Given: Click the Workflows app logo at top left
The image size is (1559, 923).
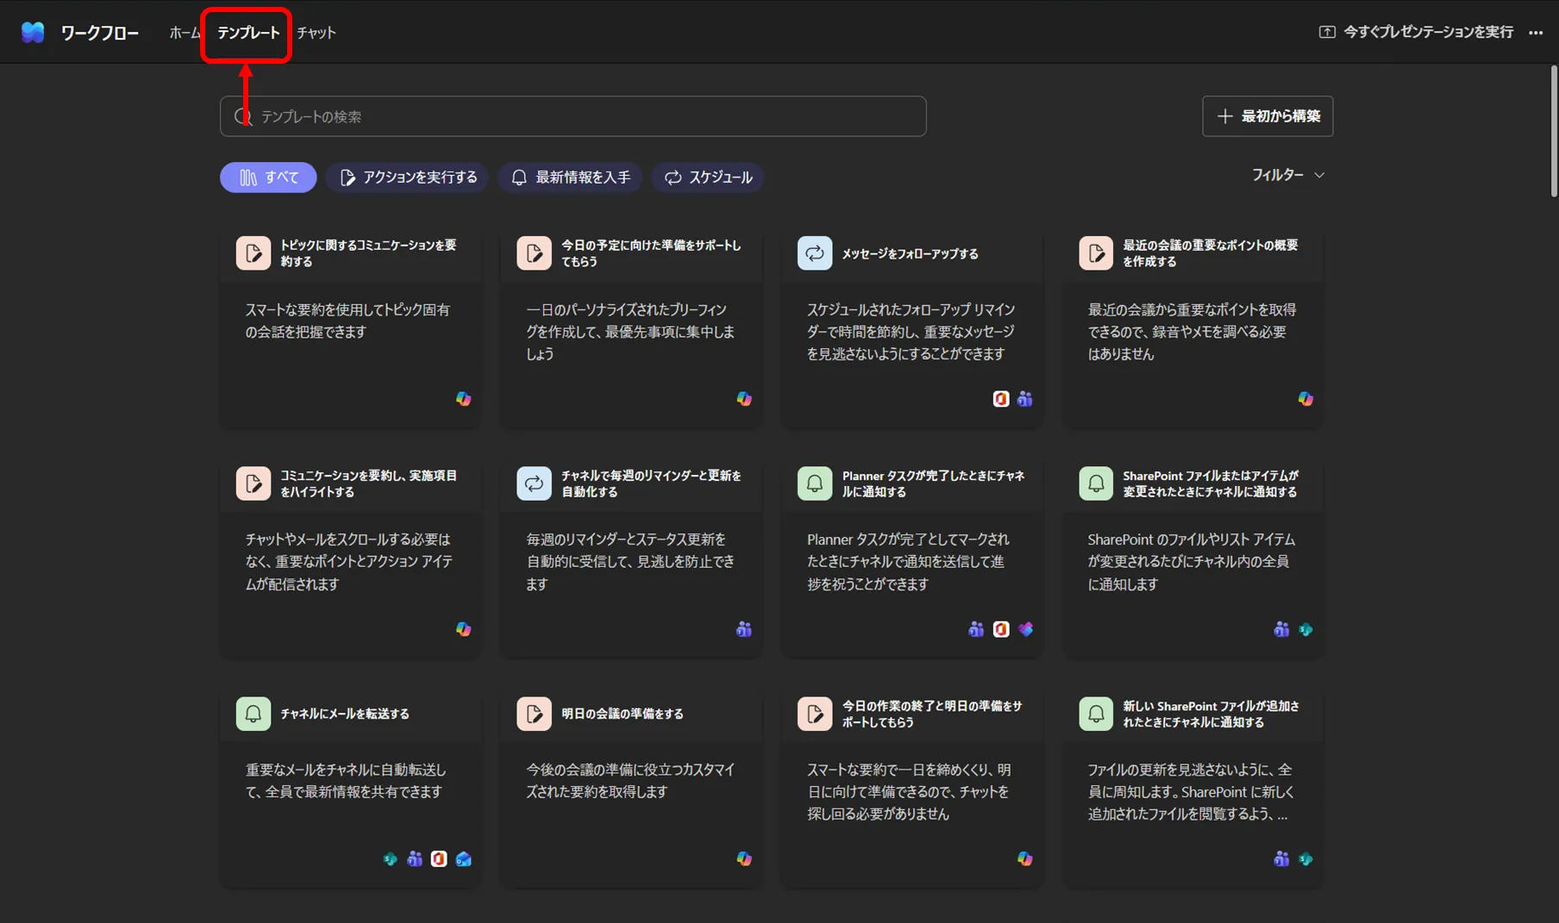Looking at the screenshot, I should (x=32, y=32).
